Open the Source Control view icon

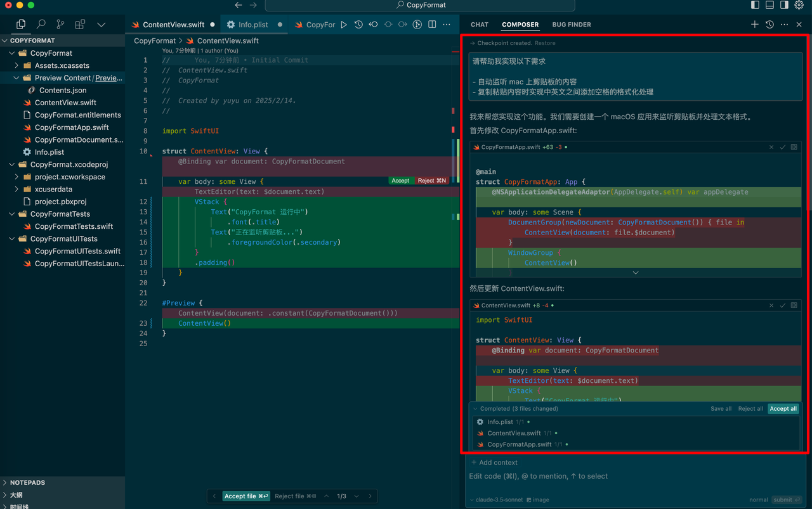coord(60,24)
